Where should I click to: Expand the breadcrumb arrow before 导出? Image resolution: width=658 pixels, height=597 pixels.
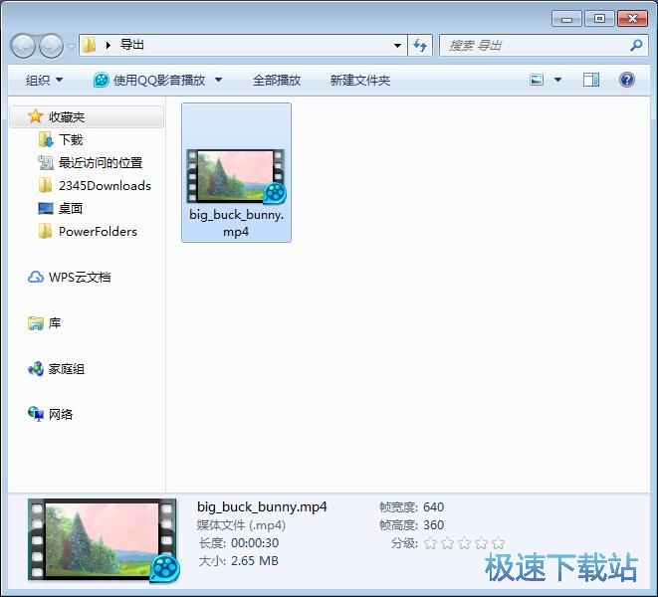109,45
